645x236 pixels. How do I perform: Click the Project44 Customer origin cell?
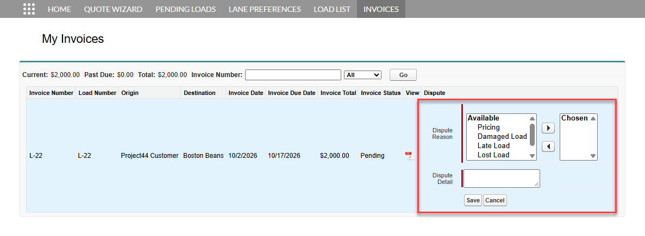(150, 156)
